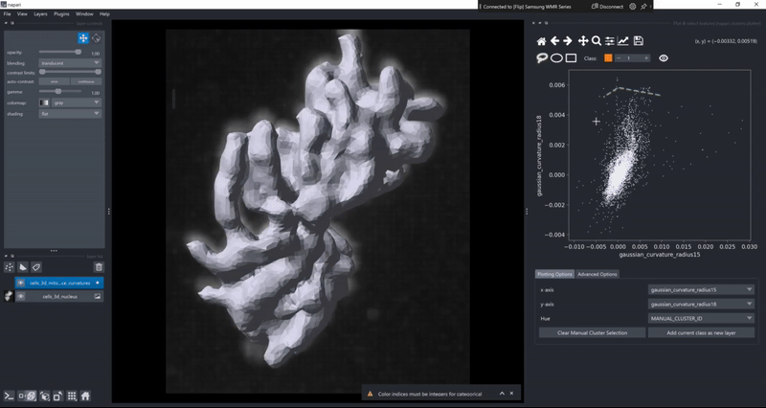Select the pan/zoom mode in layer controls
This screenshot has width=766, height=408.
[83, 38]
